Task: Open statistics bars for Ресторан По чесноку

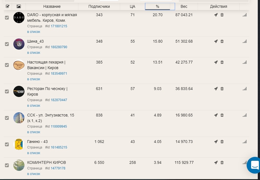Action: [245, 89]
